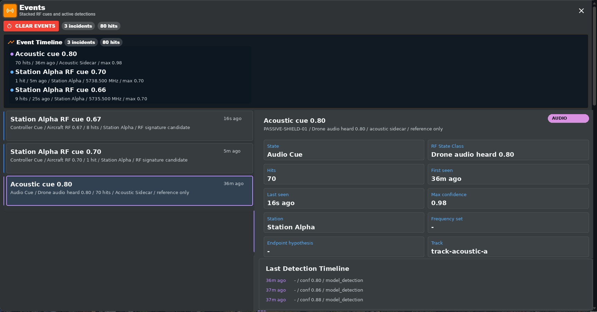Select the Station Alpha RF cue 0.70 list card
The image size is (597, 312).
pos(129,158)
